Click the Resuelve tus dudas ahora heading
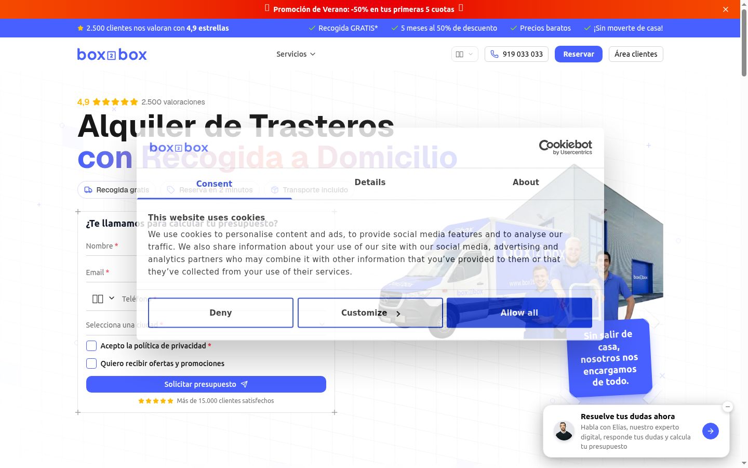 [627, 417]
